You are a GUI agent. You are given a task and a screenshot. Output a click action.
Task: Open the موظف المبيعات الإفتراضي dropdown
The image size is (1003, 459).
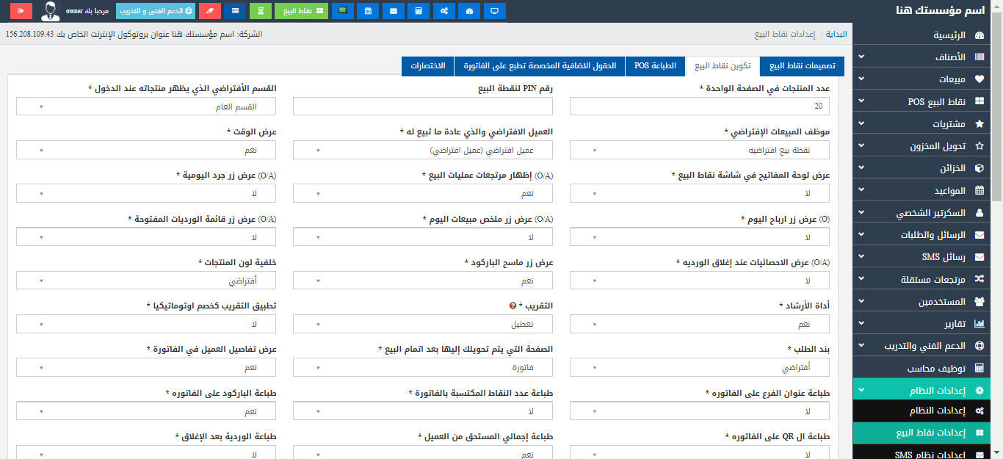click(x=700, y=150)
